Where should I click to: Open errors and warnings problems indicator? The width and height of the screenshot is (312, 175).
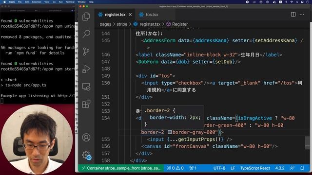pos(175,168)
